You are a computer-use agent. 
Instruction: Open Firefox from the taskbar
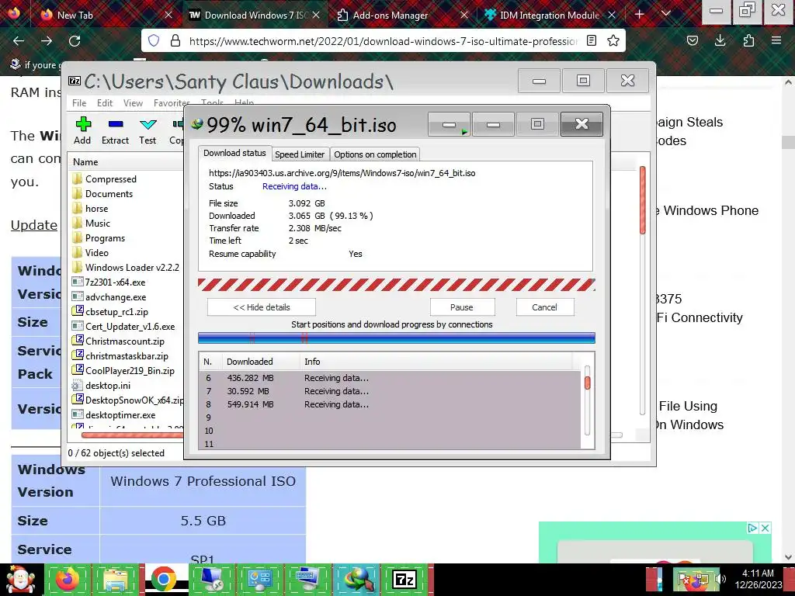click(x=68, y=579)
